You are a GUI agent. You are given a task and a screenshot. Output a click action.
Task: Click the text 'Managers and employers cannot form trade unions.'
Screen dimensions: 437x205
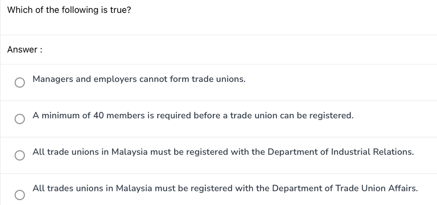[x=139, y=79]
